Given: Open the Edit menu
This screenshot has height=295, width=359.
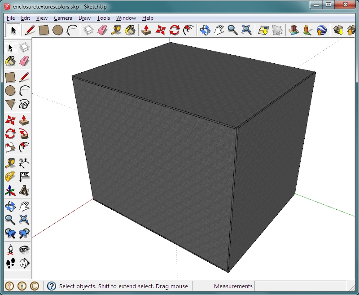Looking at the screenshot, I should click(26, 18).
